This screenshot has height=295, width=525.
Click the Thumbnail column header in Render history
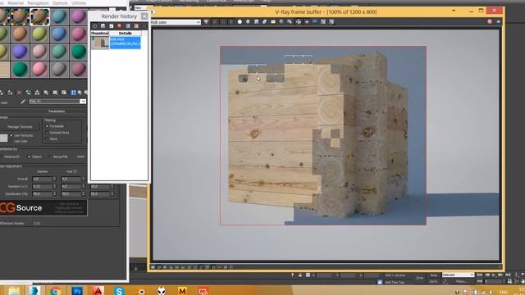tap(100, 33)
